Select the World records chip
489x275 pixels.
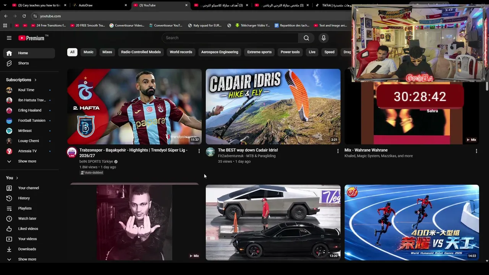tap(181, 52)
